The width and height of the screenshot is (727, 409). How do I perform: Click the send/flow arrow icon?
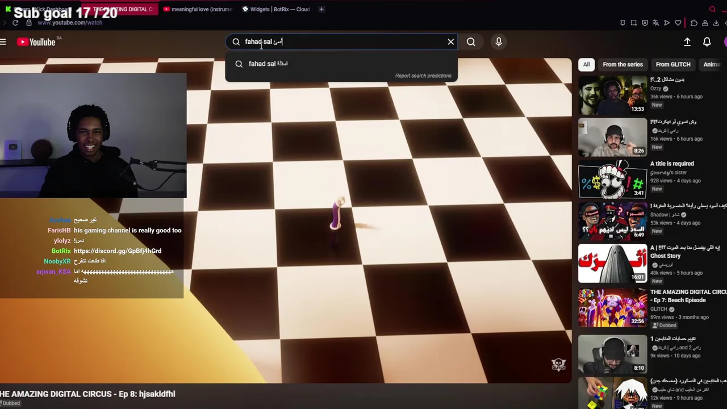click(667, 23)
